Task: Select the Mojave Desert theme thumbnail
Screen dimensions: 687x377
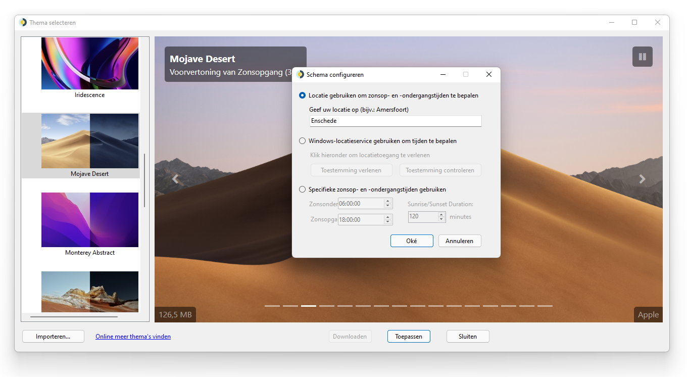Action: click(90, 141)
